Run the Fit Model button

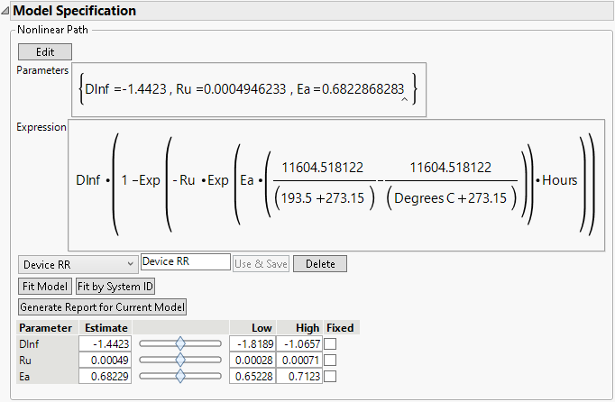[44, 287]
